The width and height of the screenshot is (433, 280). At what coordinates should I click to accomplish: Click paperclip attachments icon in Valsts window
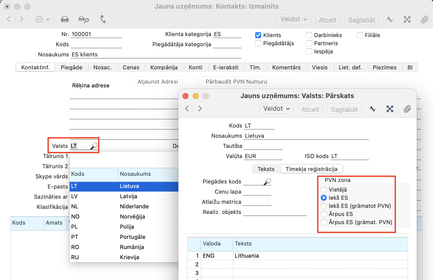coord(407,109)
